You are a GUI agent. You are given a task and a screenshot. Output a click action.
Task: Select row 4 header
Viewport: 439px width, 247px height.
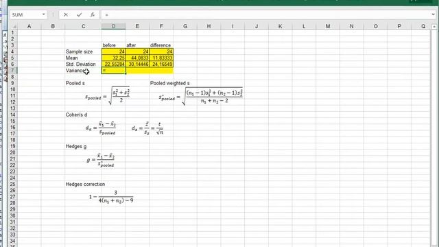12,51
